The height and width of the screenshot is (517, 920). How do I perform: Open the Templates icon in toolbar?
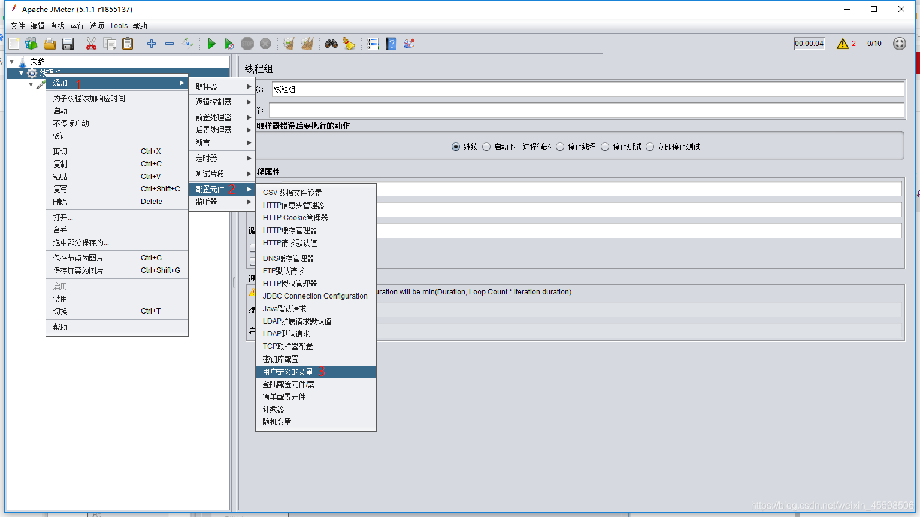pyautogui.click(x=31, y=44)
